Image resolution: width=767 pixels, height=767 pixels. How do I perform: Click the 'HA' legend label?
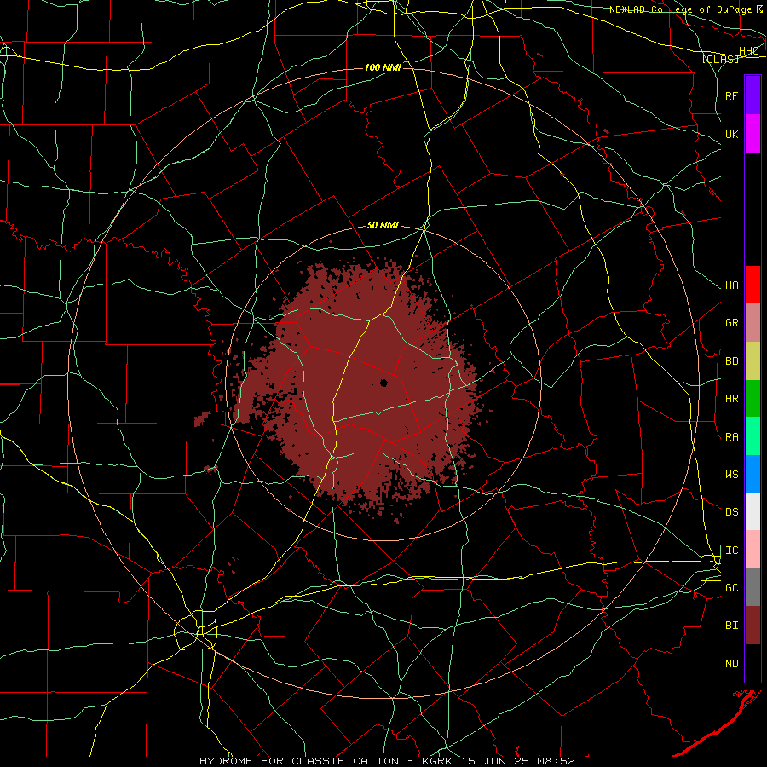pyautogui.click(x=731, y=285)
